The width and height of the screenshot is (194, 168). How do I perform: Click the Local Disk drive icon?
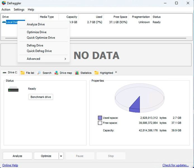(x=4, y=22)
